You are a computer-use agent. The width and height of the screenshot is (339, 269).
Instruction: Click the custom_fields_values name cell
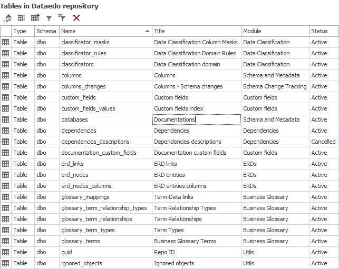pyautogui.click(x=88, y=108)
